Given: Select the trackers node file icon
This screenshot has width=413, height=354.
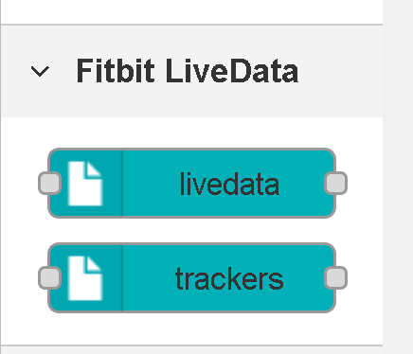Looking at the screenshot, I should pyautogui.click(x=85, y=278).
